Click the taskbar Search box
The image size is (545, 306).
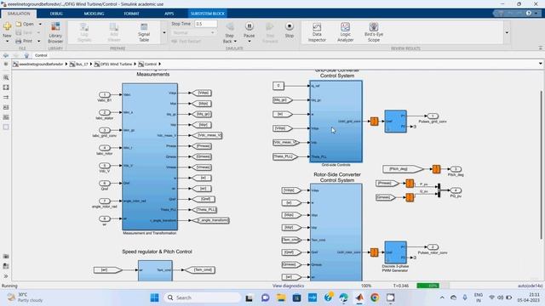(203, 297)
